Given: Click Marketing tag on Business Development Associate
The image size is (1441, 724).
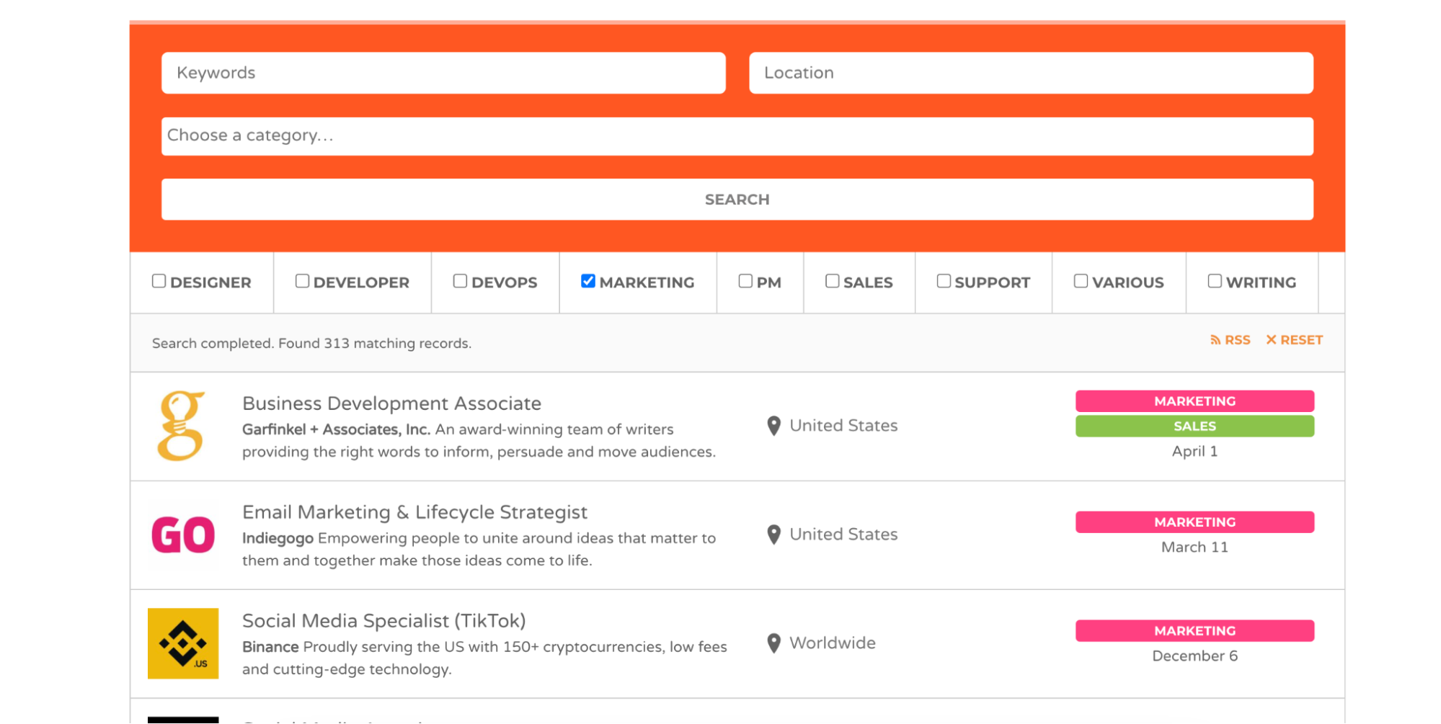Looking at the screenshot, I should pos(1194,401).
